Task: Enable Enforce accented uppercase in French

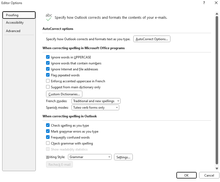Action: [48, 81]
